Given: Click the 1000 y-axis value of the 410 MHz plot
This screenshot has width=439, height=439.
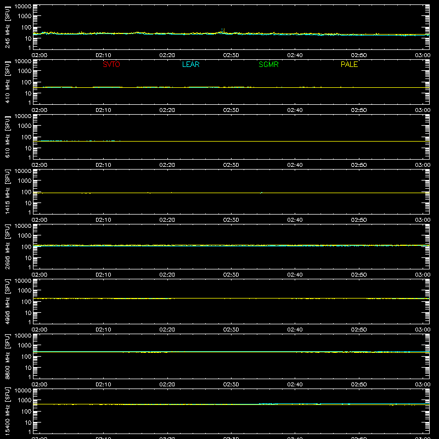Looking at the screenshot, I should [x=25, y=71].
